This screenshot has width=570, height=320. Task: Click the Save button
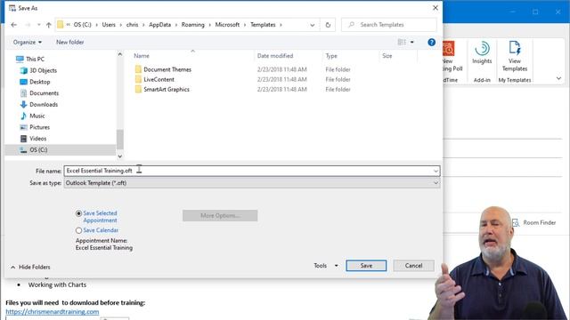pyautogui.click(x=366, y=266)
